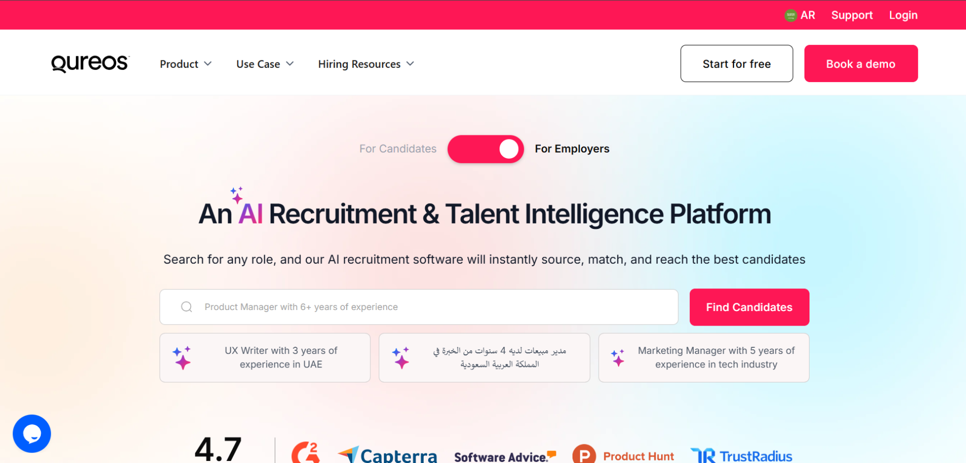Expand the Product dropdown menu
This screenshot has width=966, height=463.
coord(186,64)
